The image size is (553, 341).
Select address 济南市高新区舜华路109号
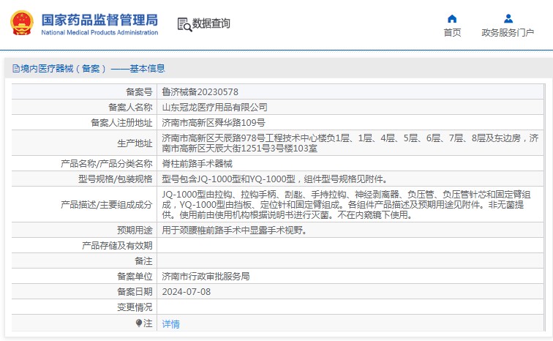point(214,123)
